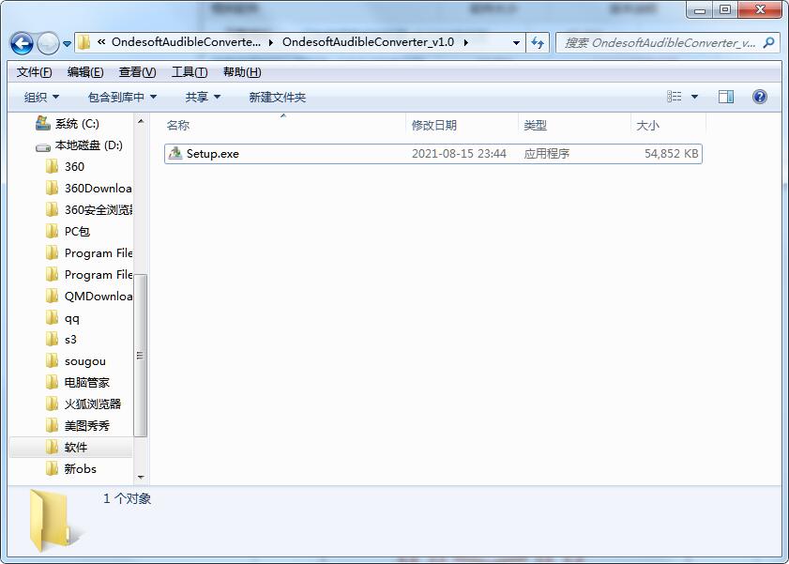Open the 编辑(E) menu
The width and height of the screenshot is (789, 564).
85,72
